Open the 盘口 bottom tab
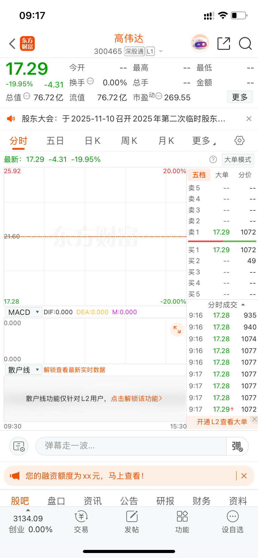The height and width of the screenshot is (558, 258). tap(56, 501)
